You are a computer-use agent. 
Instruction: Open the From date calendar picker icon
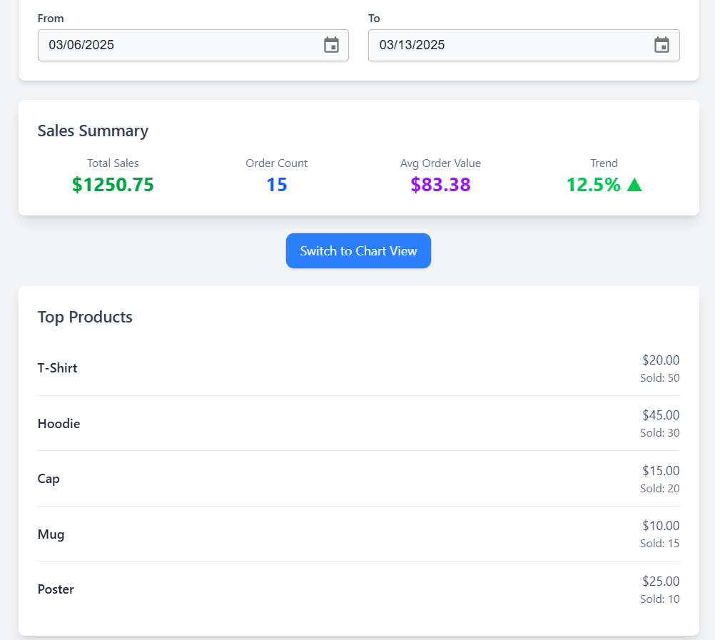coord(331,45)
